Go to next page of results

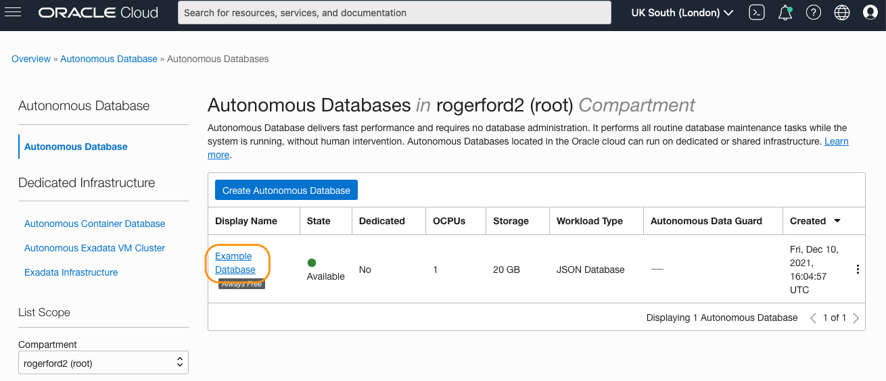(x=856, y=318)
